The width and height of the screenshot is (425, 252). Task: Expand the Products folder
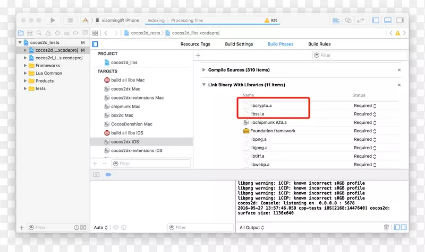click(x=25, y=81)
